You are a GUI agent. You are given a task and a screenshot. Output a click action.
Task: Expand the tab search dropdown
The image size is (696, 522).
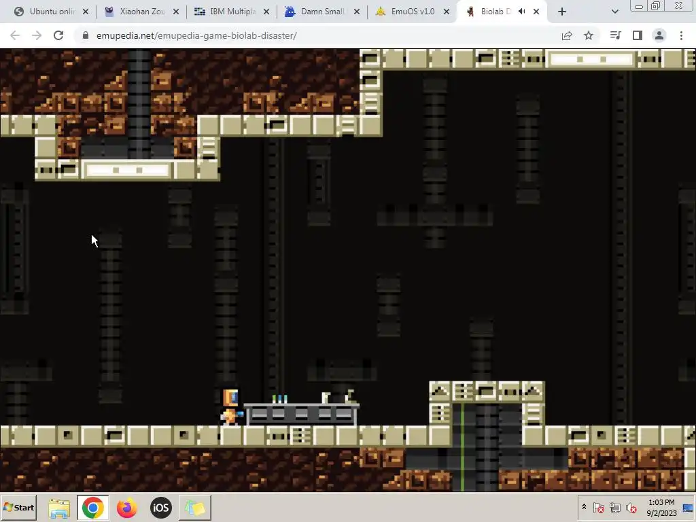coord(614,12)
